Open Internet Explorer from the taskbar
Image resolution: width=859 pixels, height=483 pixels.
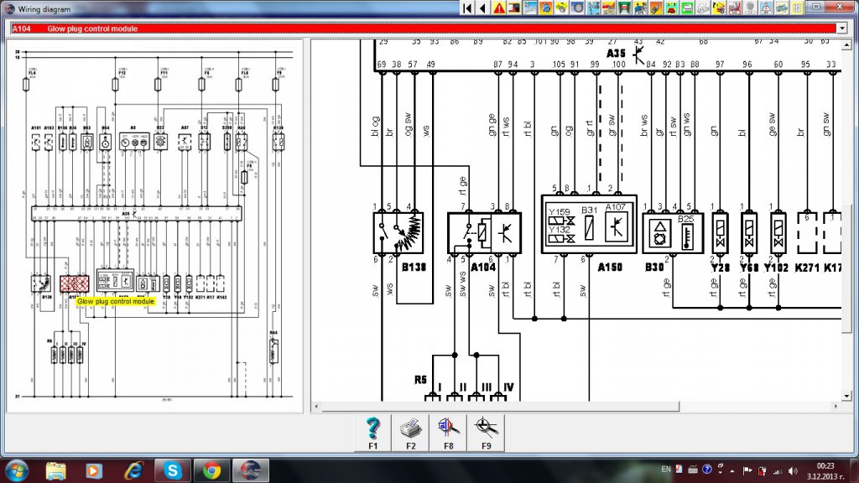pyautogui.click(x=133, y=470)
